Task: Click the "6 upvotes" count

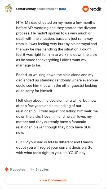Action: click(17, 170)
